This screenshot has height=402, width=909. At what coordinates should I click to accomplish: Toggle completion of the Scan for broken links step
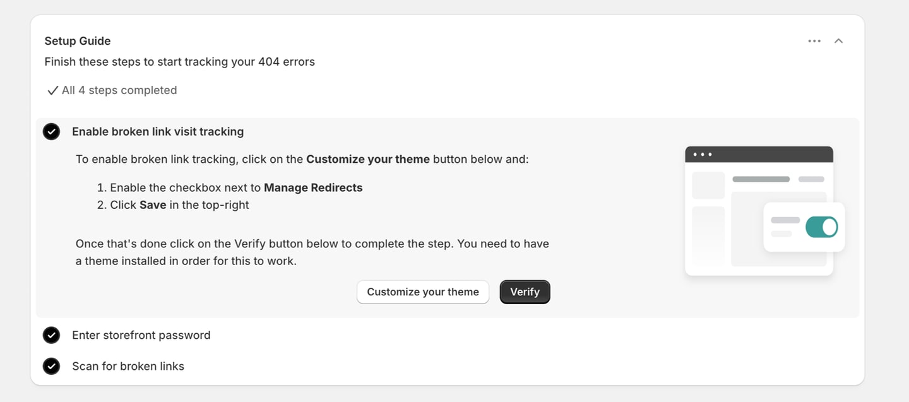click(x=51, y=366)
